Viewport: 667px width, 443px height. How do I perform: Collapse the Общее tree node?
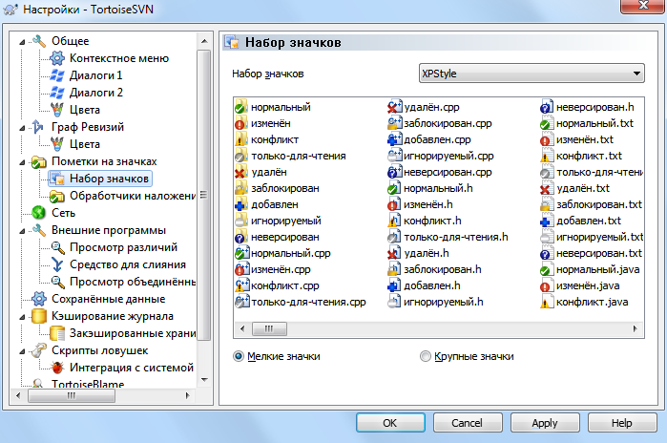(x=22, y=42)
